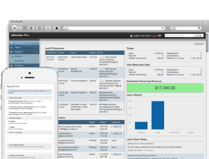209x159 pixels.
Task: Select the Special Programm membership radio
Action: pyautogui.click(x=9, y=101)
